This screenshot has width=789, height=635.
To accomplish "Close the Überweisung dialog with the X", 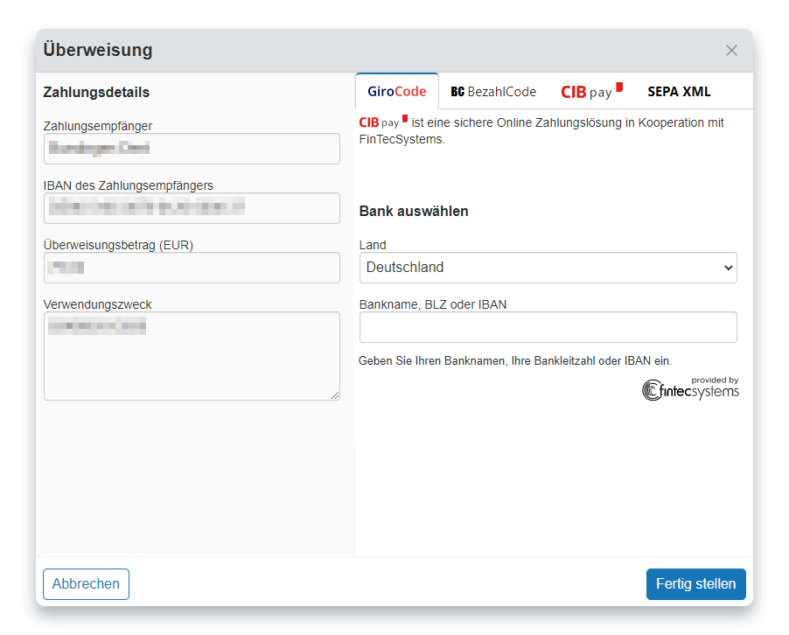I will point(731,51).
